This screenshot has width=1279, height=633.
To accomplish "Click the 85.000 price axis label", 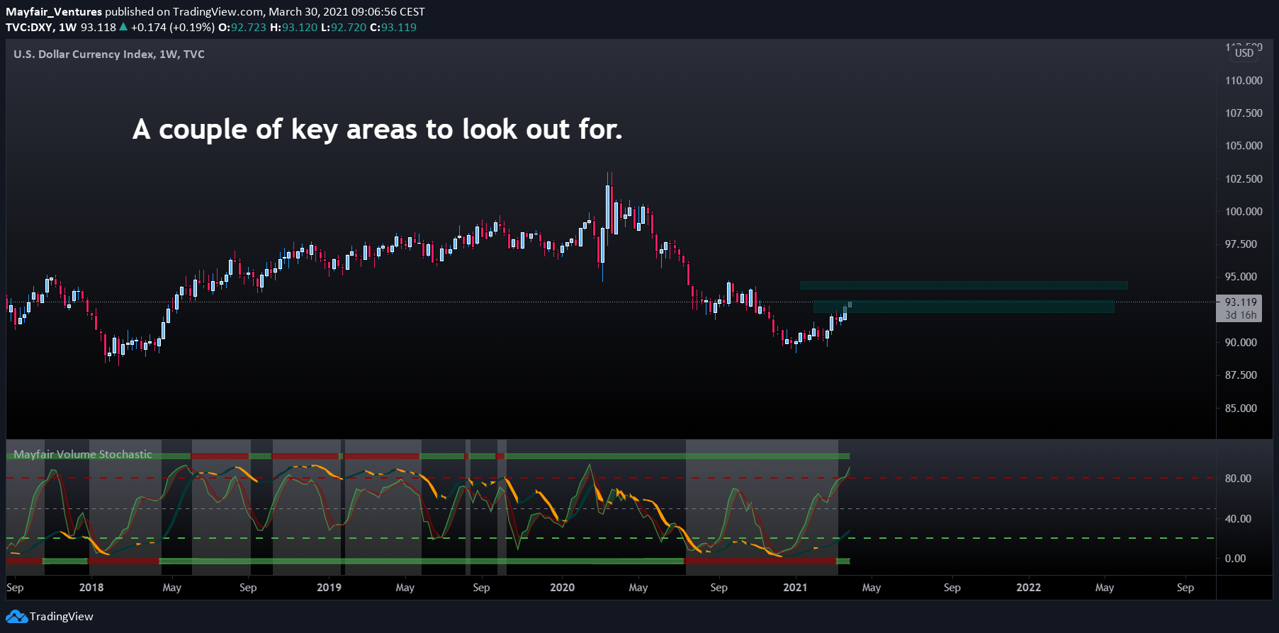I will click(1241, 409).
